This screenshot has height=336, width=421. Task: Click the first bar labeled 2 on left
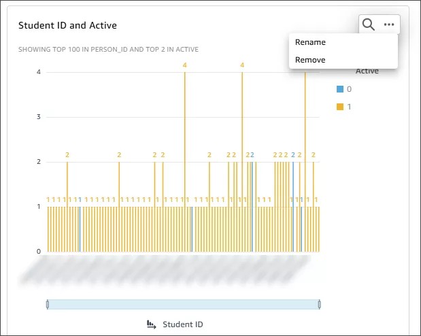[67, 204]
